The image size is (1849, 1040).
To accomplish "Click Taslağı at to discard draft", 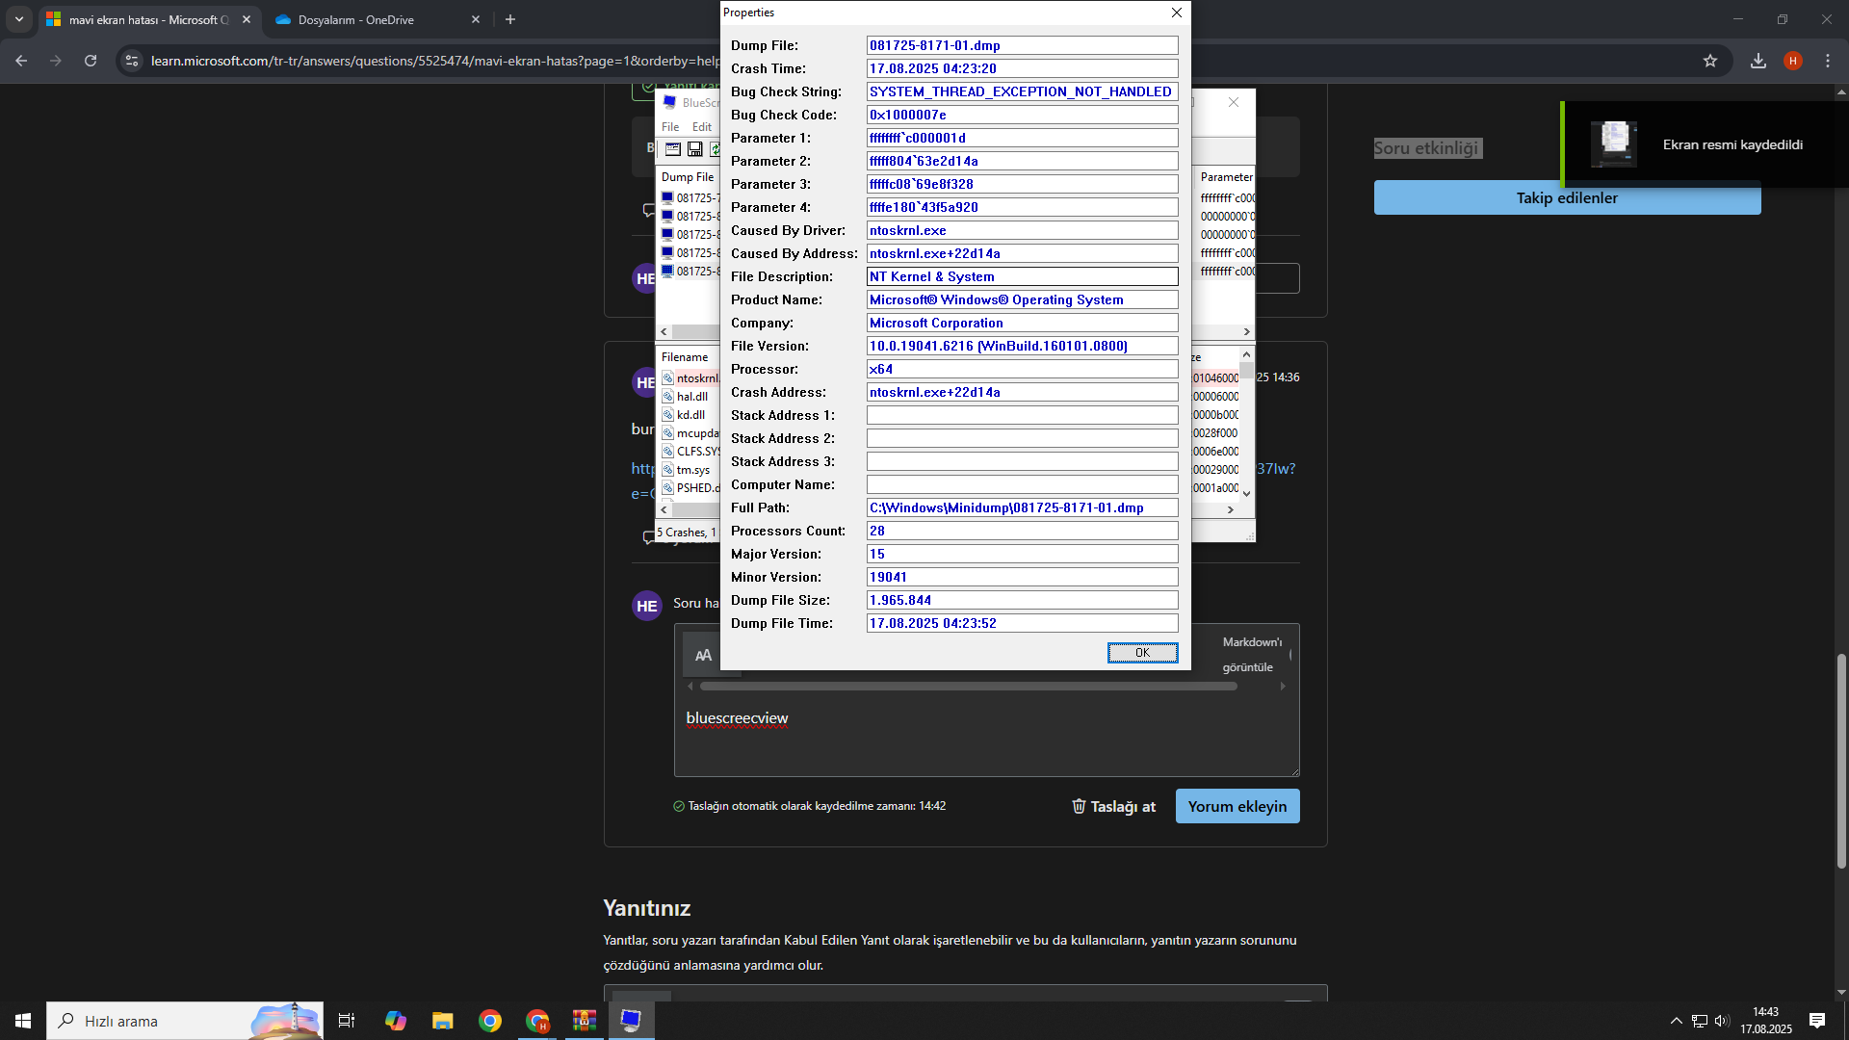I will (1113, 807).
